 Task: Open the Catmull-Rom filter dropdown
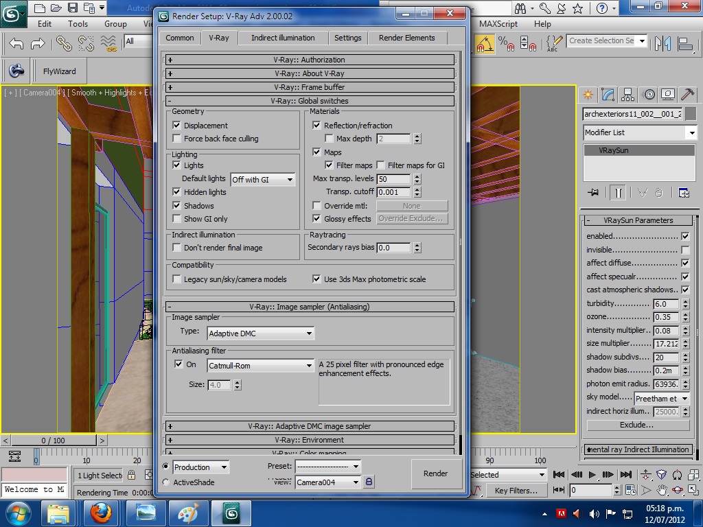pyautogui.click(x=260, y=366)
